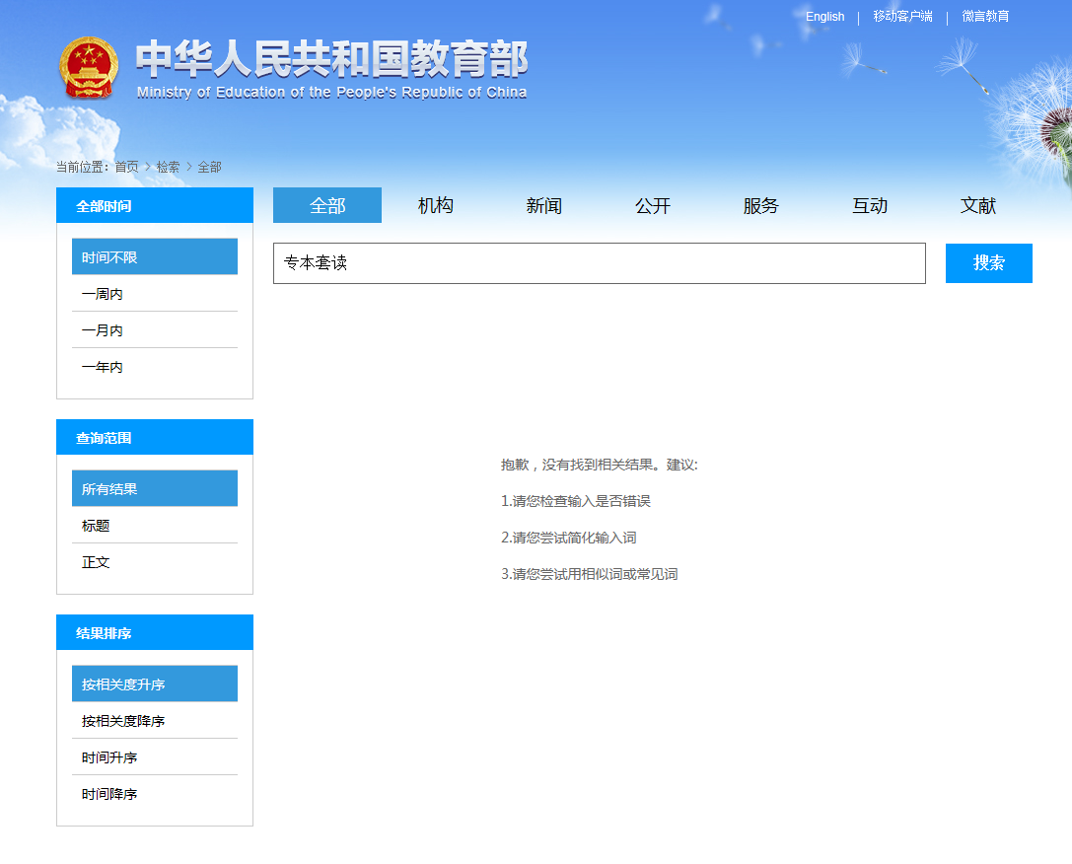Click the 搜索 button
Viewport: 1072px width, 864px height.
(x=988, y=263)
